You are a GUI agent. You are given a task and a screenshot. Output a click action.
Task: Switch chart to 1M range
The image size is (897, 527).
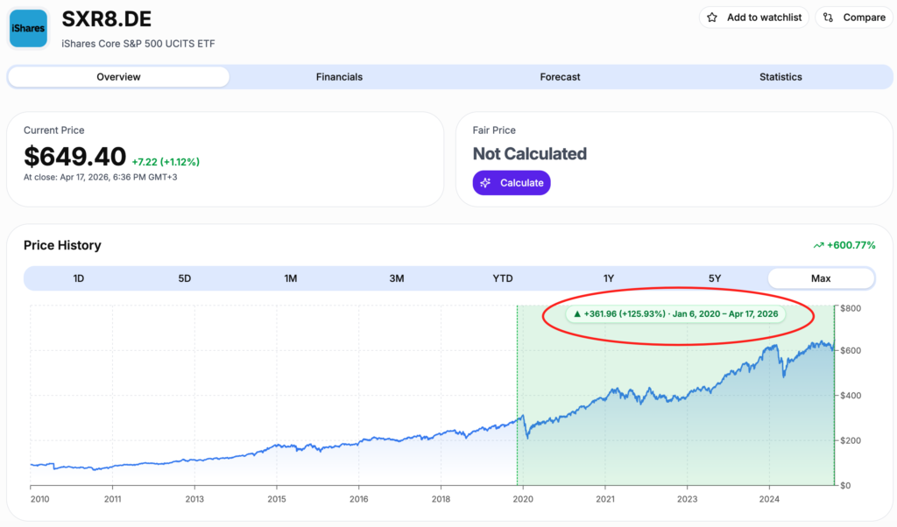click(291, 278)
